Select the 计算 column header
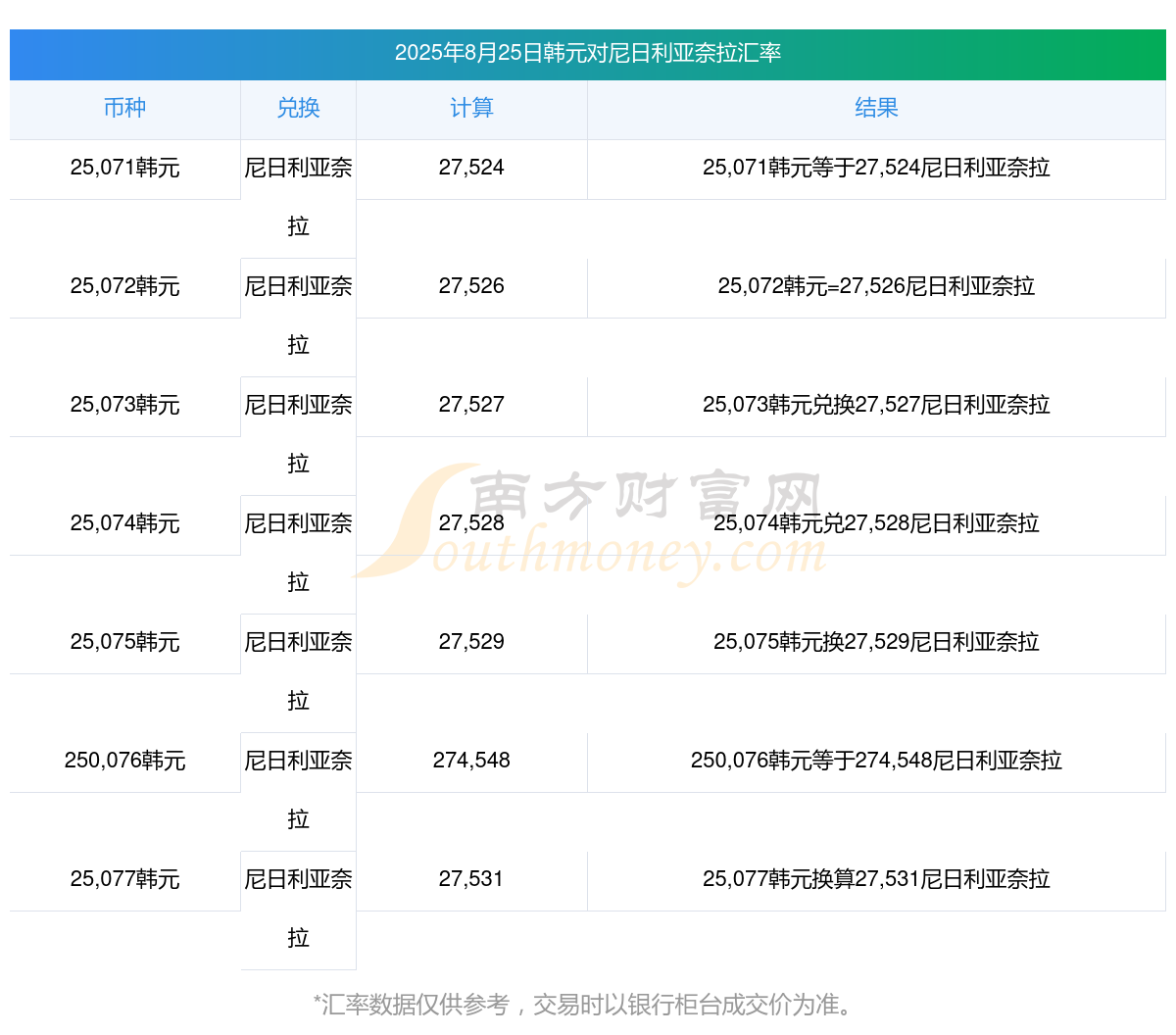Viewport: 1176px width, 1035px height. [471, 108]
